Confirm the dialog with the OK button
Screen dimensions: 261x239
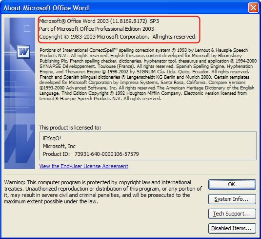[232, 184]
